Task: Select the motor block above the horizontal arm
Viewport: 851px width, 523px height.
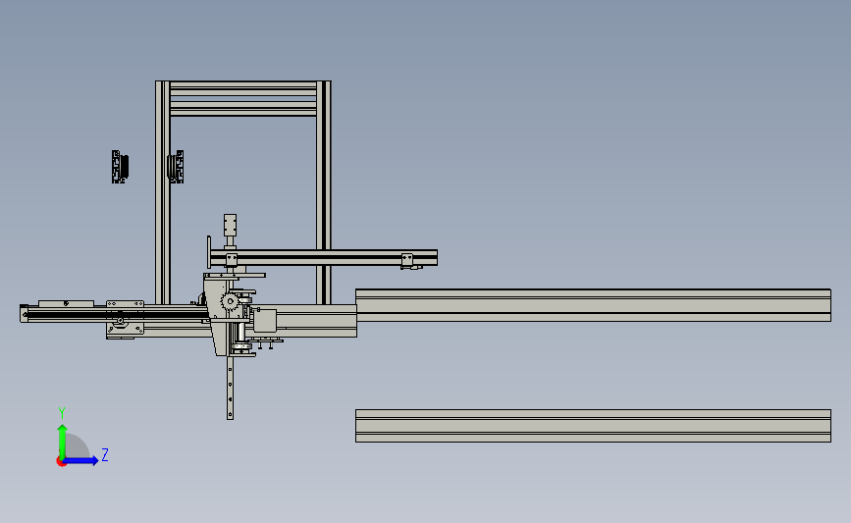Action: click(230, 224)
